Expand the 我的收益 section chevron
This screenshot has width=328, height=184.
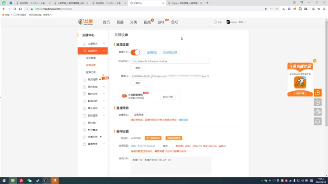[x=104, y=87]
